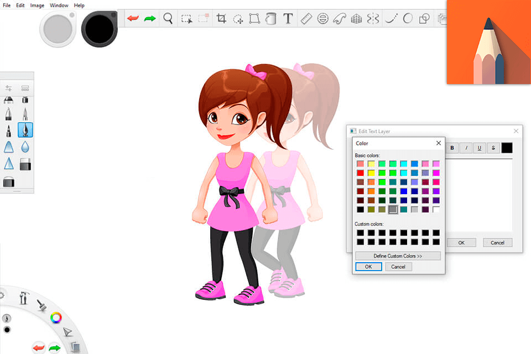This screenshot has height=354, width=531.
Task: Toggle Predictive Stroke circle tool
Action: click(x=408, y=18)
